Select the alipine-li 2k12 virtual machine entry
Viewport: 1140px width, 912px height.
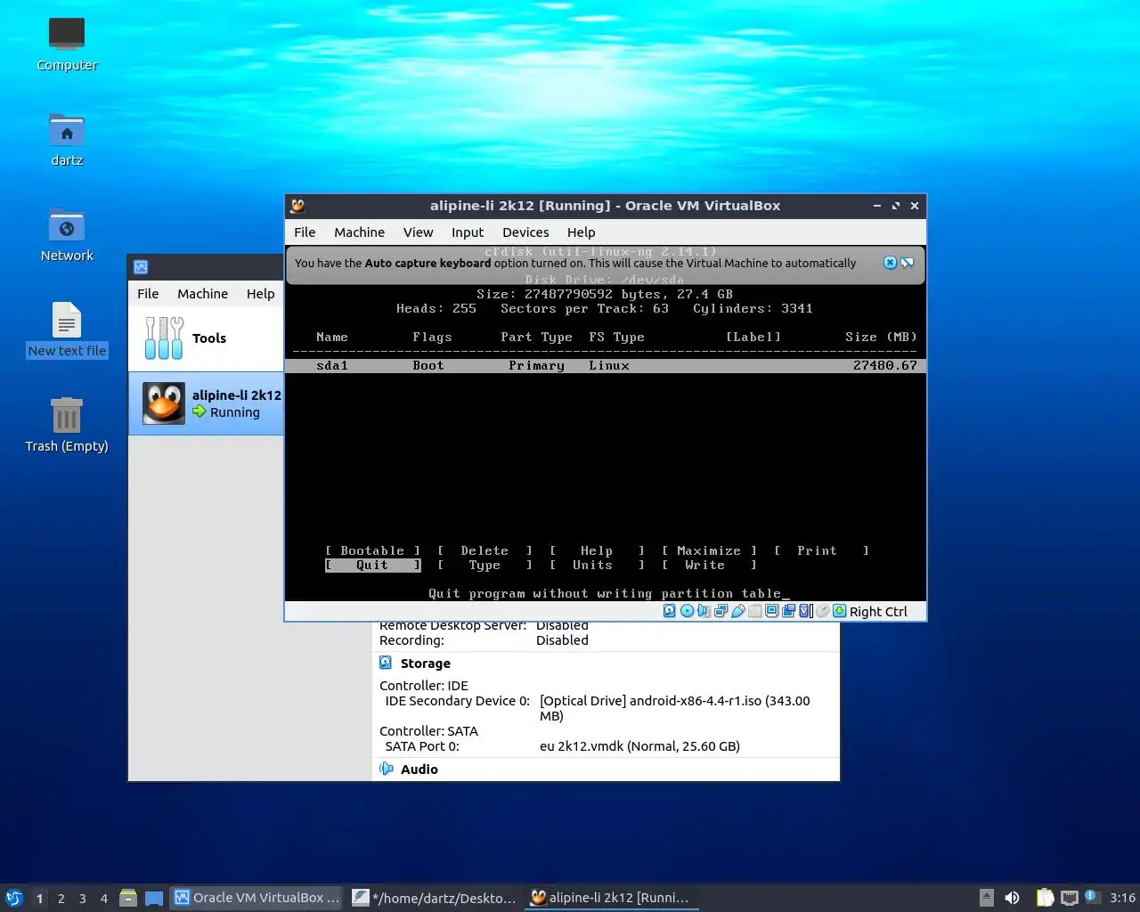click(206, 403)
